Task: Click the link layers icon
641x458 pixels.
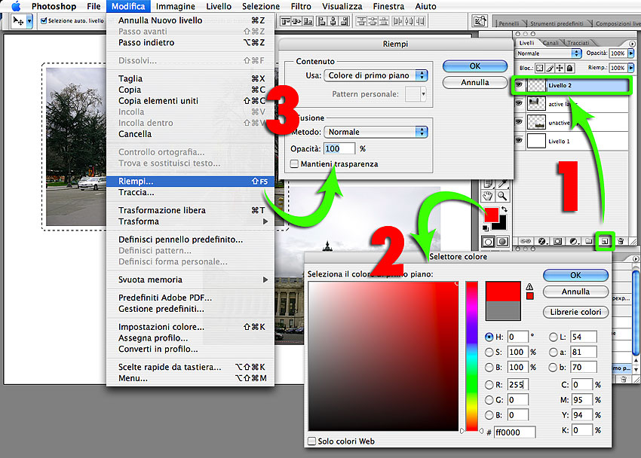Action: [x=526, y=241]
